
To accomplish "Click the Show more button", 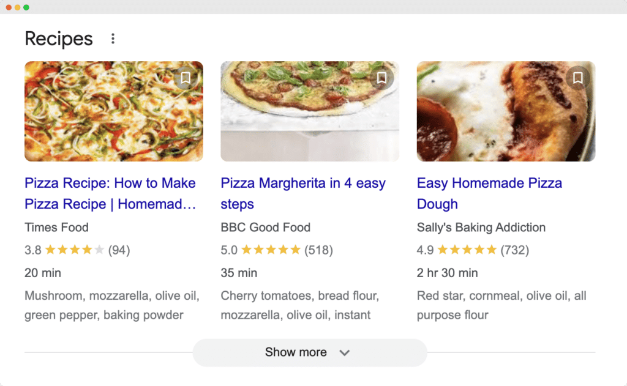I will [309, 352].
